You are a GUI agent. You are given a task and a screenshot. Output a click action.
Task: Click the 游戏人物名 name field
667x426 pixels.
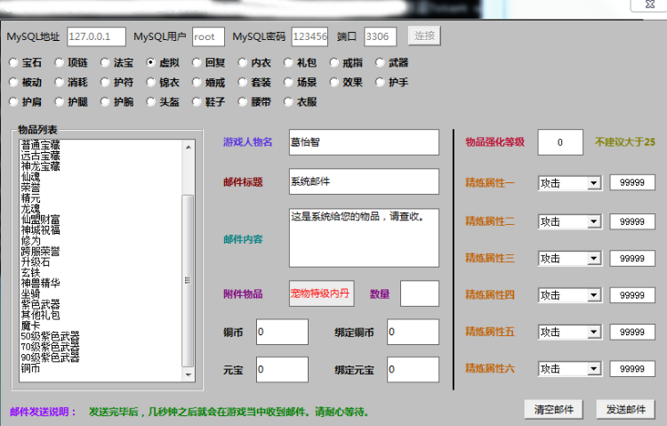pyautogui.click(x=364, y=142)
